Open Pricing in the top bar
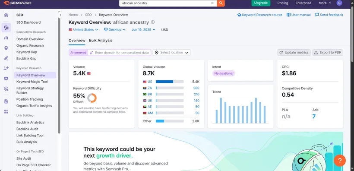 click(283, 3)
